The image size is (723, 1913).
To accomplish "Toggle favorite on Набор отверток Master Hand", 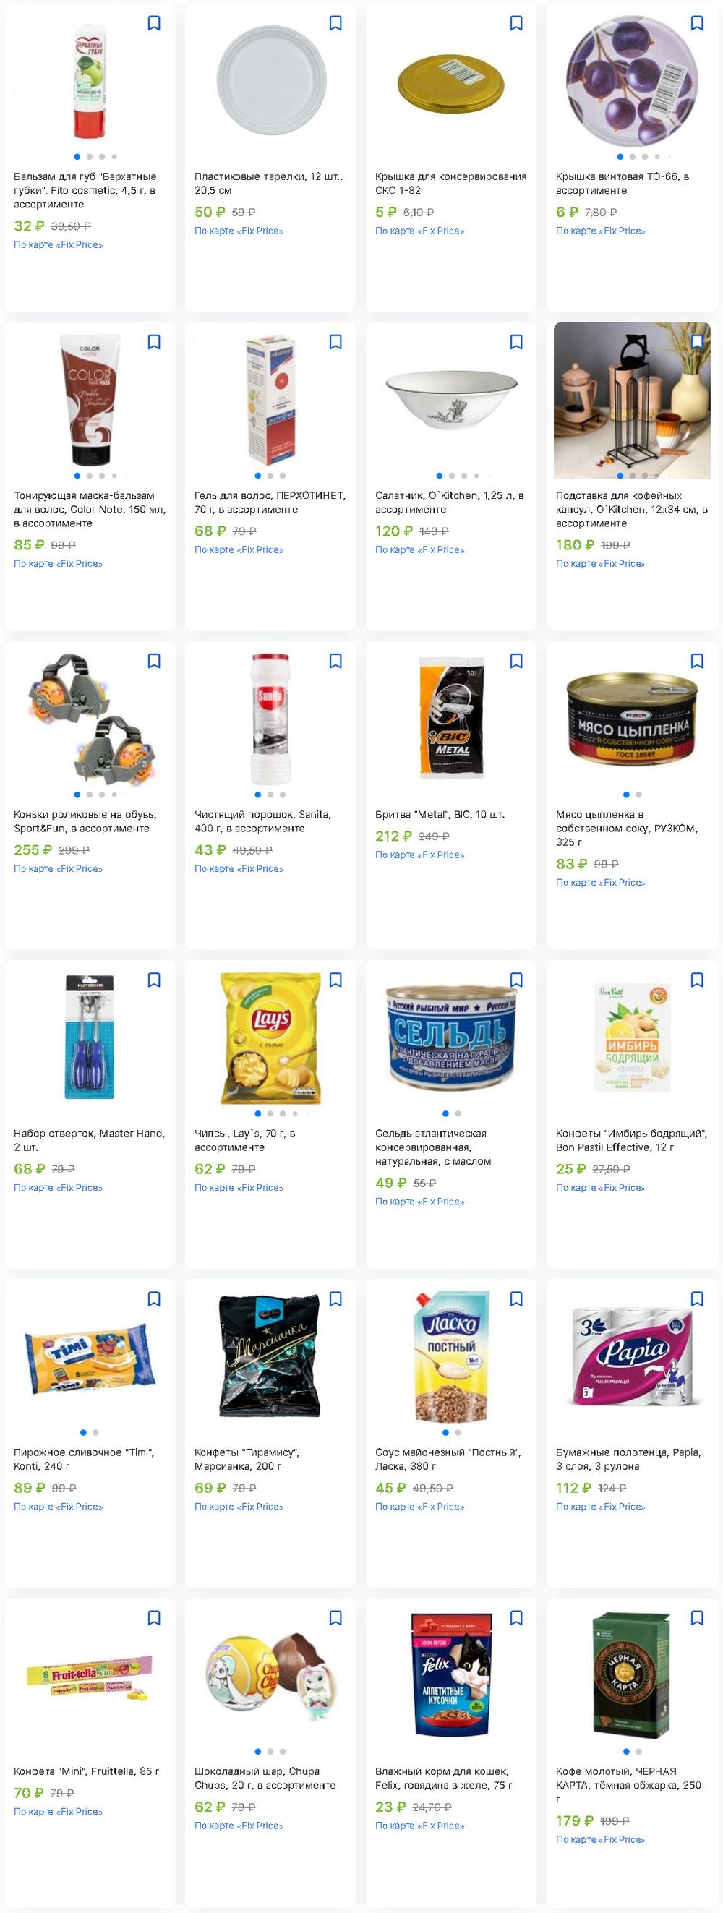I will tap(154, 980).
